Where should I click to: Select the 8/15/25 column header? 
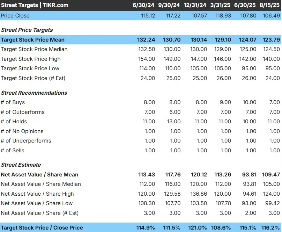tap(269, 5)
